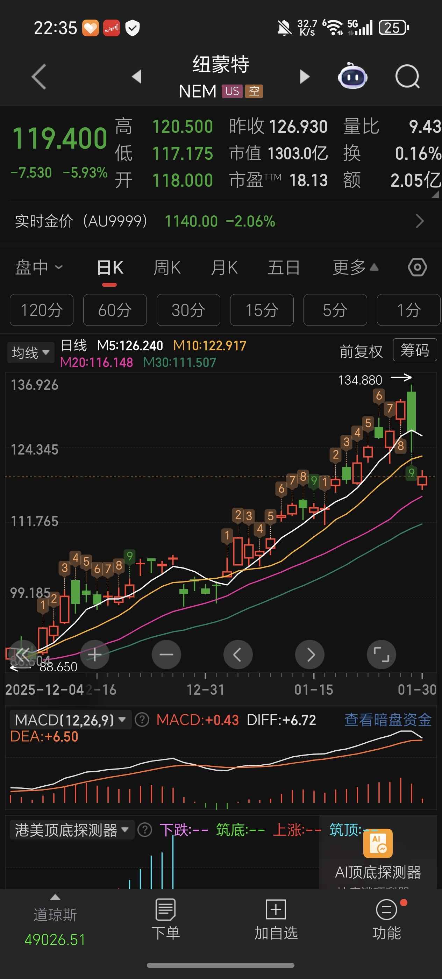This screenshot has height=979, width=442.
Task: Zoom in chart with plus button
Action: [x=95, y=655]
